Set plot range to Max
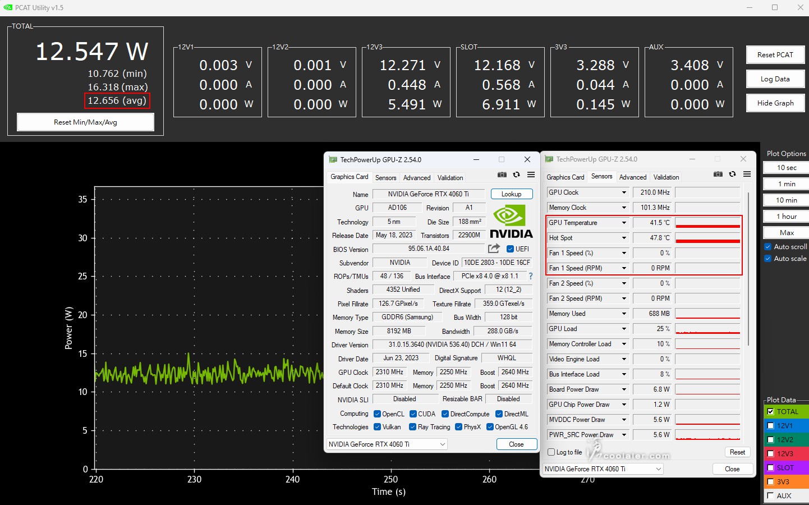The width and height of the screenshot is (809, 505). point(787,233)
